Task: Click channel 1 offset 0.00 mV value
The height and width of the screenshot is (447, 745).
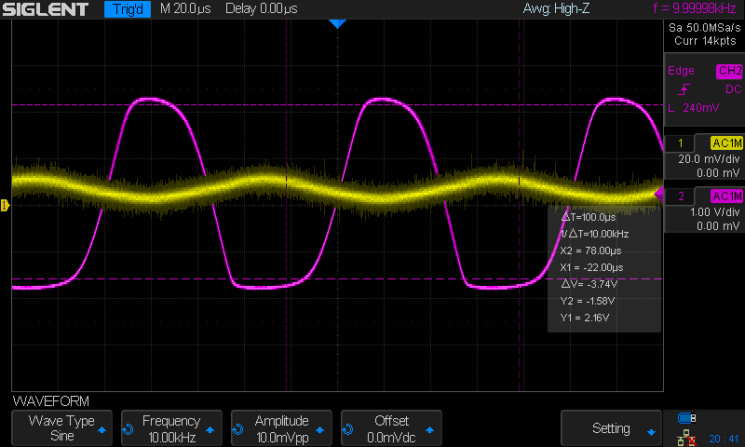Action: pyautogui.click(x=718, y=173)
